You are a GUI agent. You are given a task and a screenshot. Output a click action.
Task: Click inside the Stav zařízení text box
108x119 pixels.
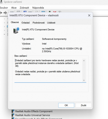point(48,70)
